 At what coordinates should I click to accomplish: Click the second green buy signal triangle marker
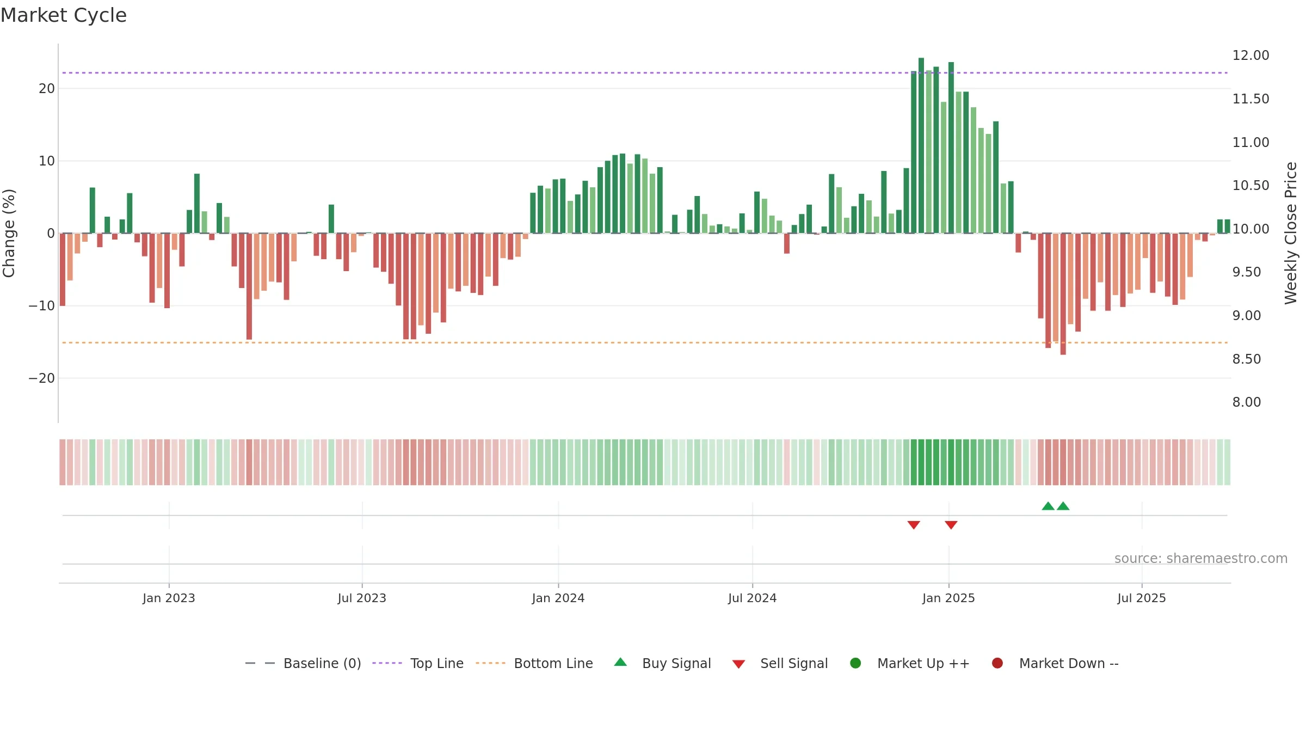[x=1063, y=506]
